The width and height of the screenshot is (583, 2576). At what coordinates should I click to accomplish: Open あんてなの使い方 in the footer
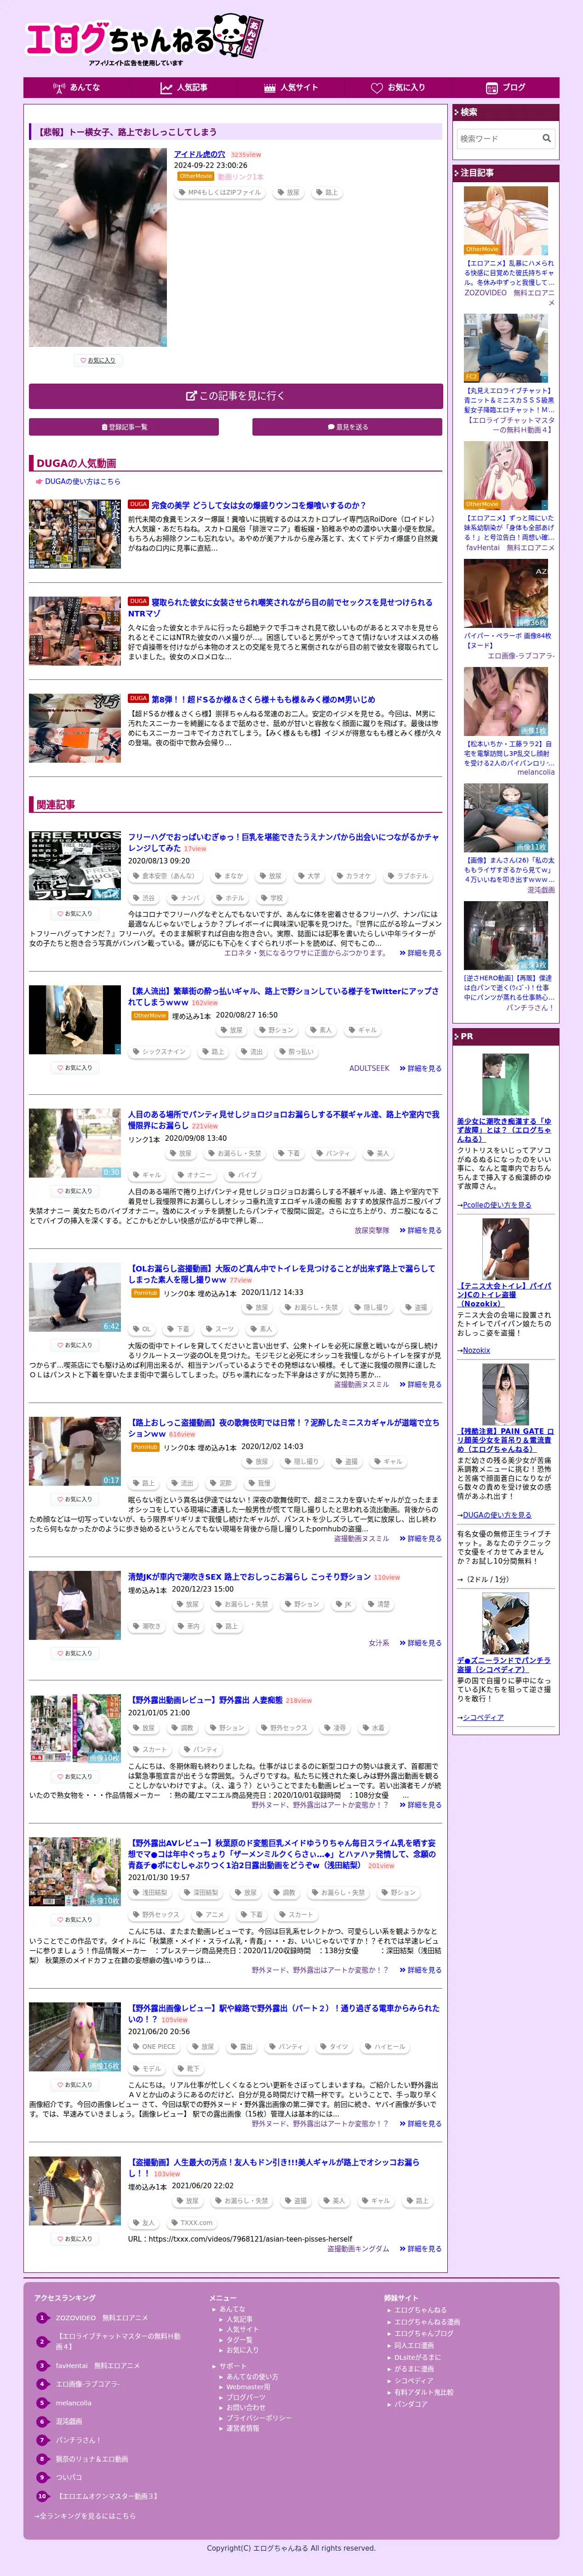[252, 2376]
